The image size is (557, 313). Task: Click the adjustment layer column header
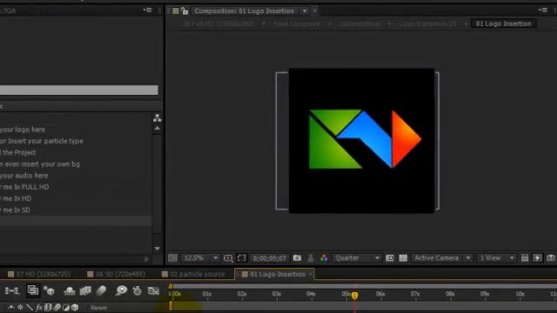(66, 307)
